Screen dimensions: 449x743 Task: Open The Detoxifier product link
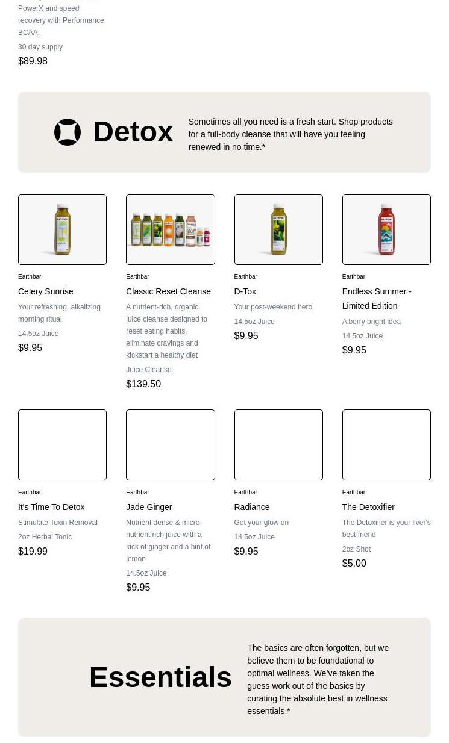tap(368, 507)
